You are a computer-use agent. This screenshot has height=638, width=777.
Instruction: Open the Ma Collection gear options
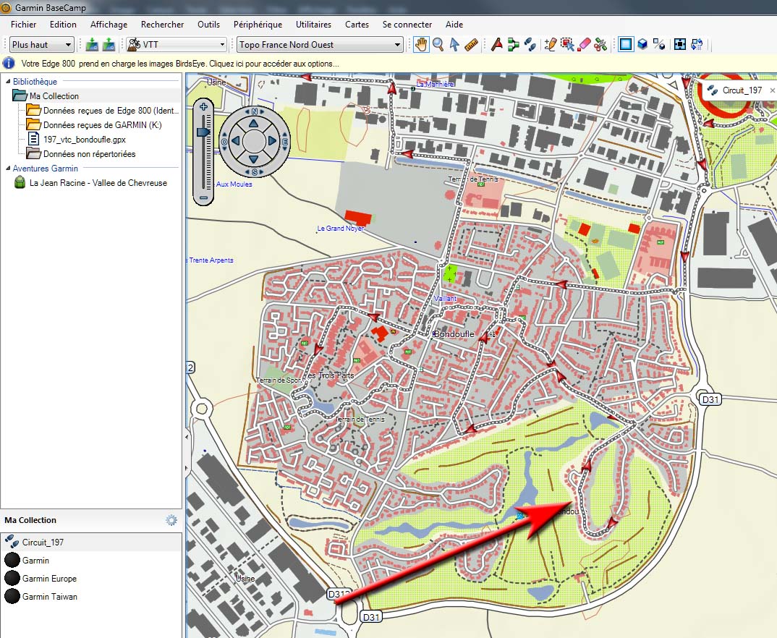coord(171,520)
